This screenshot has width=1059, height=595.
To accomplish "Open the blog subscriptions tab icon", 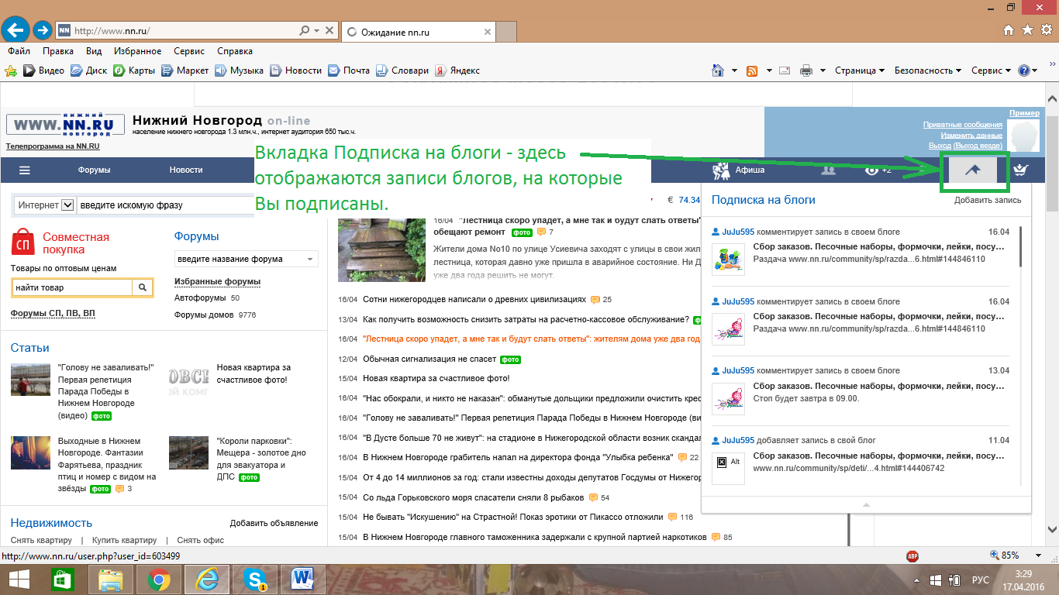I will click(973, 170).
